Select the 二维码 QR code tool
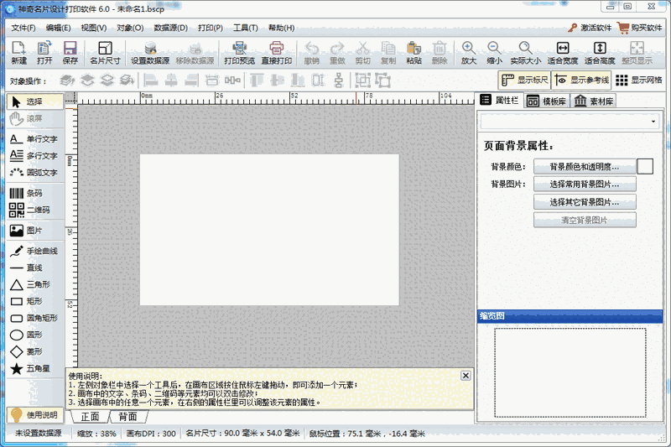 [33, 210]
